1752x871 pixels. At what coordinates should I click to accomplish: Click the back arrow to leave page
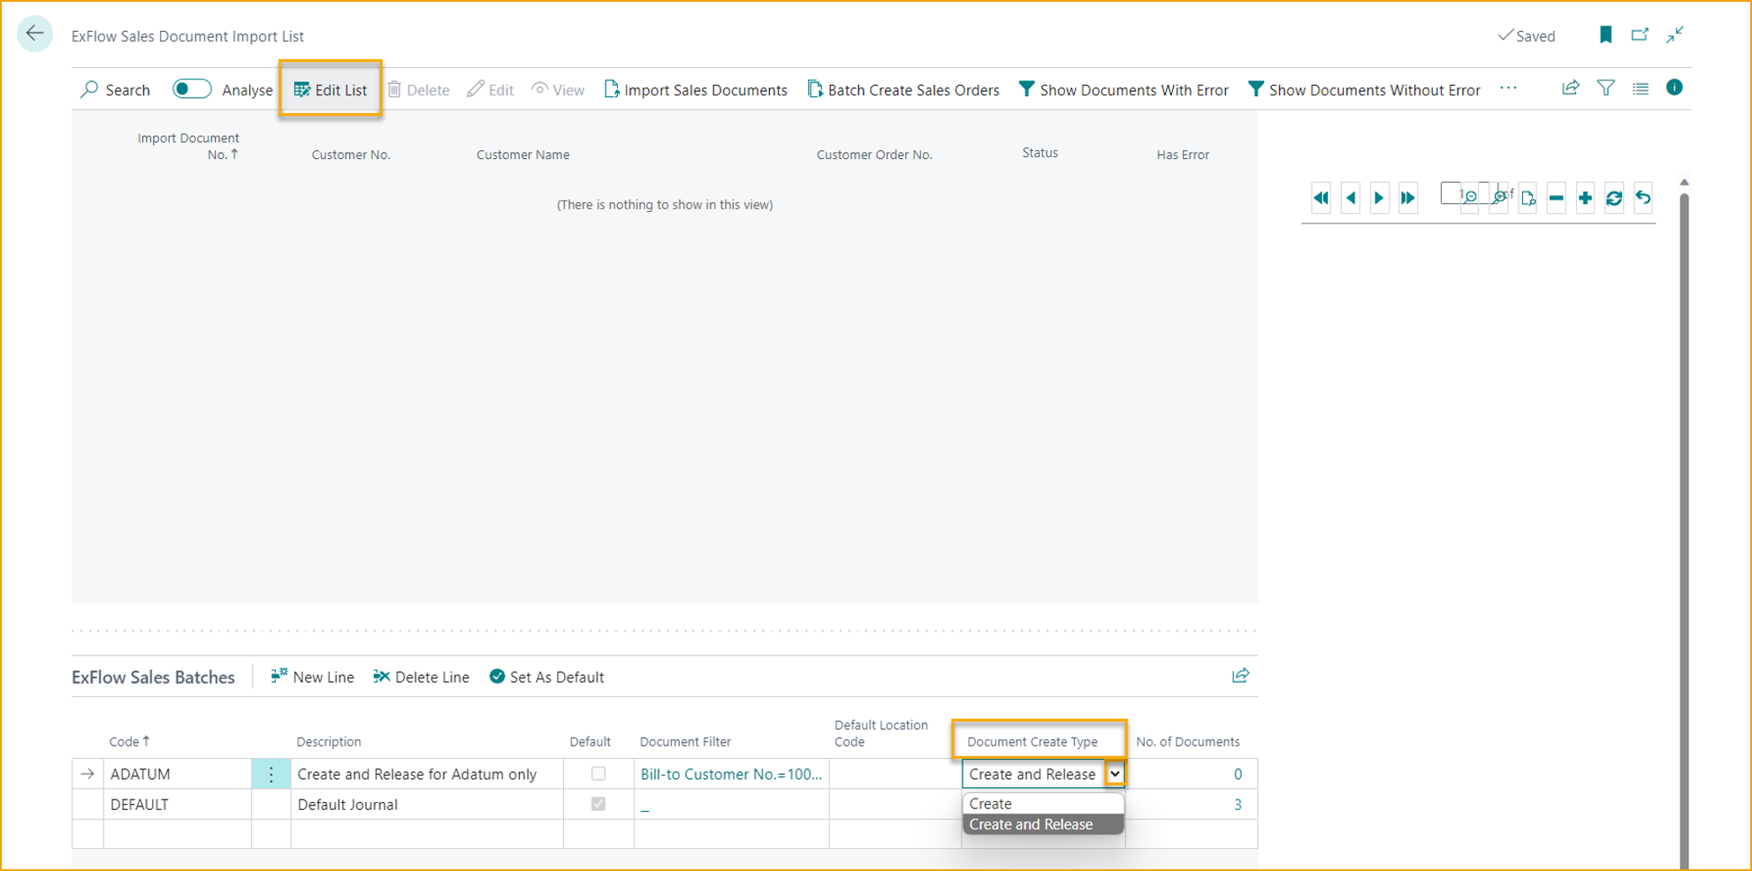tap(35, 34)
